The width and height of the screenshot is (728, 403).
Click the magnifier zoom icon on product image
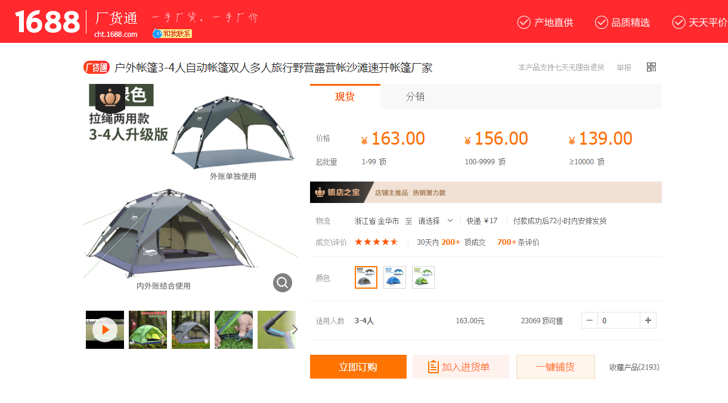tap(283, 283)
